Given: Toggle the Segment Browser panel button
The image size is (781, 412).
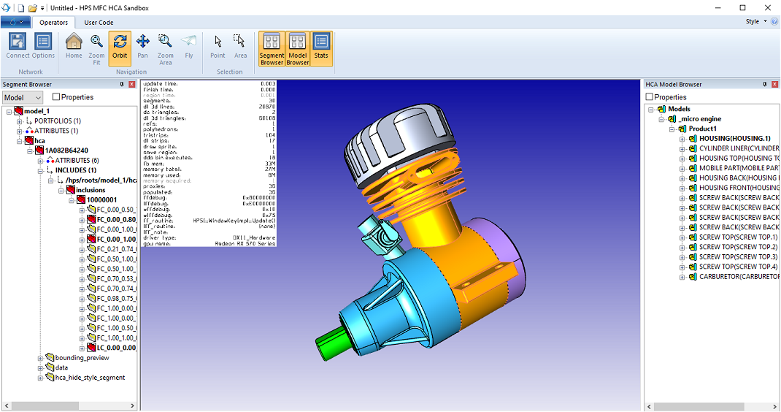Looking at the screenshot, I should pyautogui.click(x=272, y=48).
